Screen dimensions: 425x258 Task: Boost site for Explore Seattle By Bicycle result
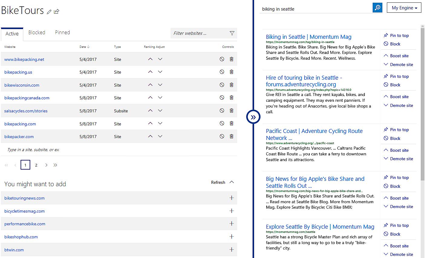click(396, 246)
